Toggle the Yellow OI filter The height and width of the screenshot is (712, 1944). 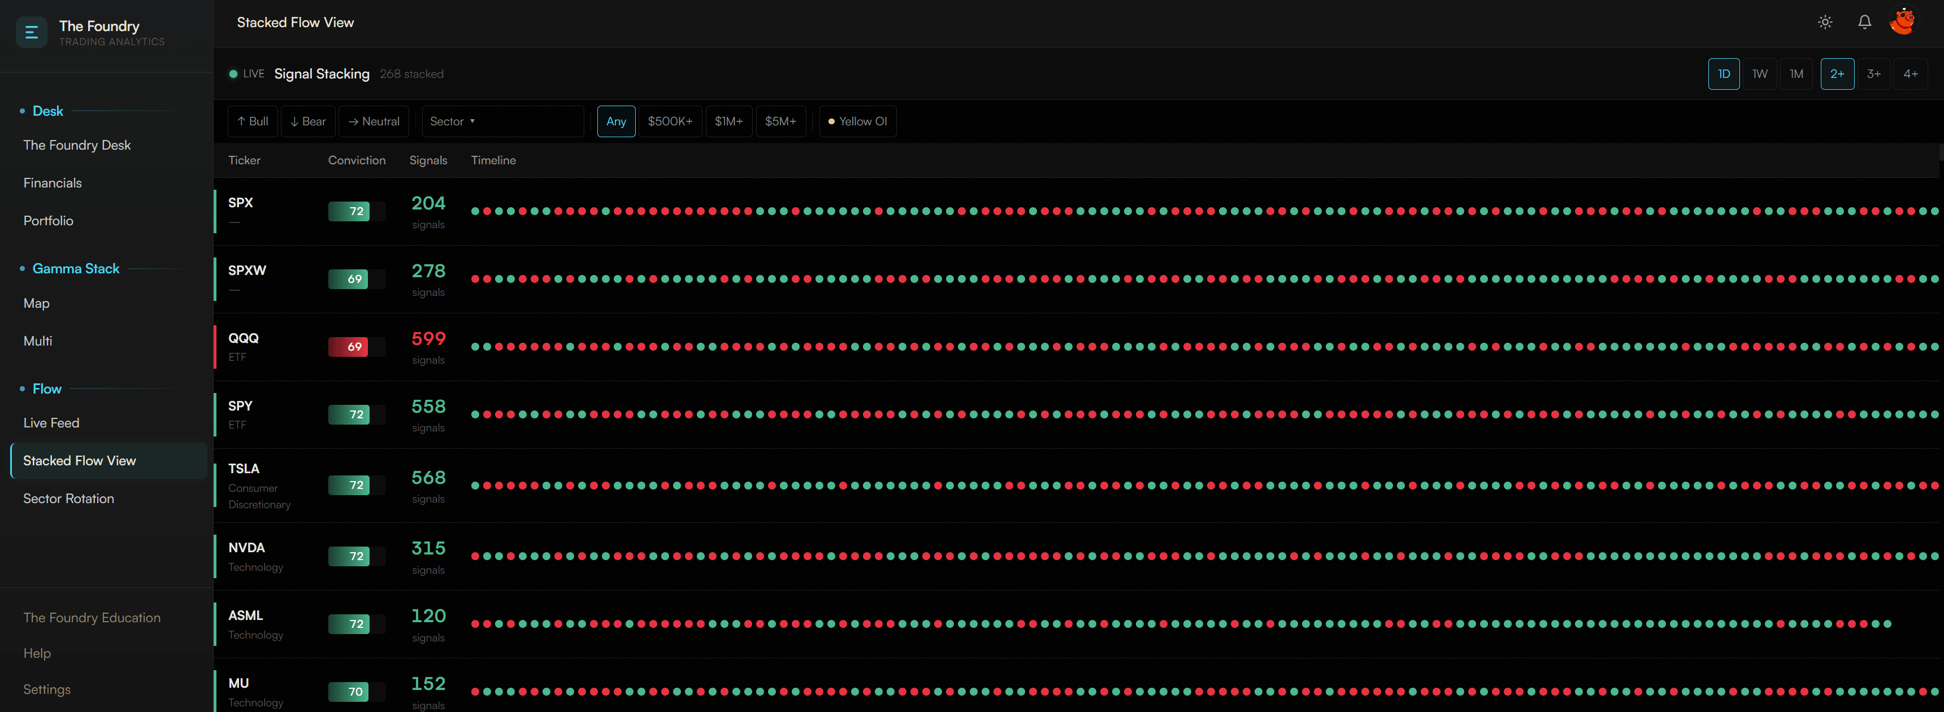coord(857,121)
